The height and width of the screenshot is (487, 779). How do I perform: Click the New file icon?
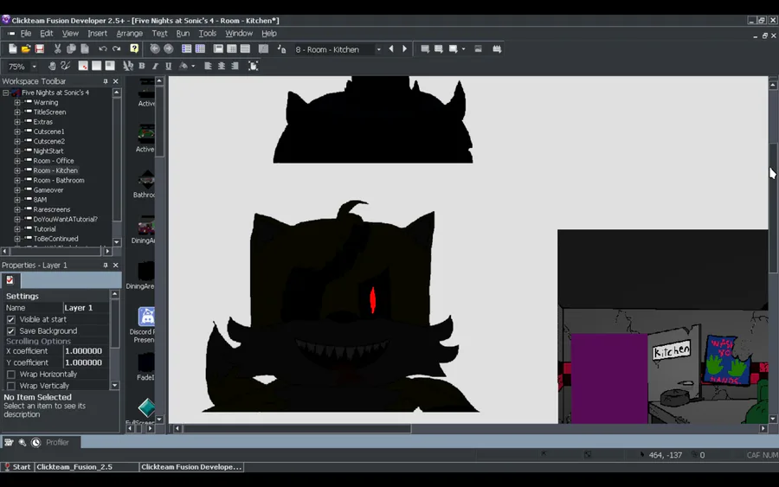click(12, 48)
